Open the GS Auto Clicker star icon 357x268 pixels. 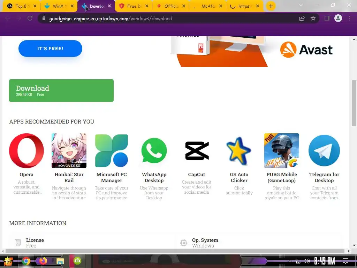click(x=238, y=151)
